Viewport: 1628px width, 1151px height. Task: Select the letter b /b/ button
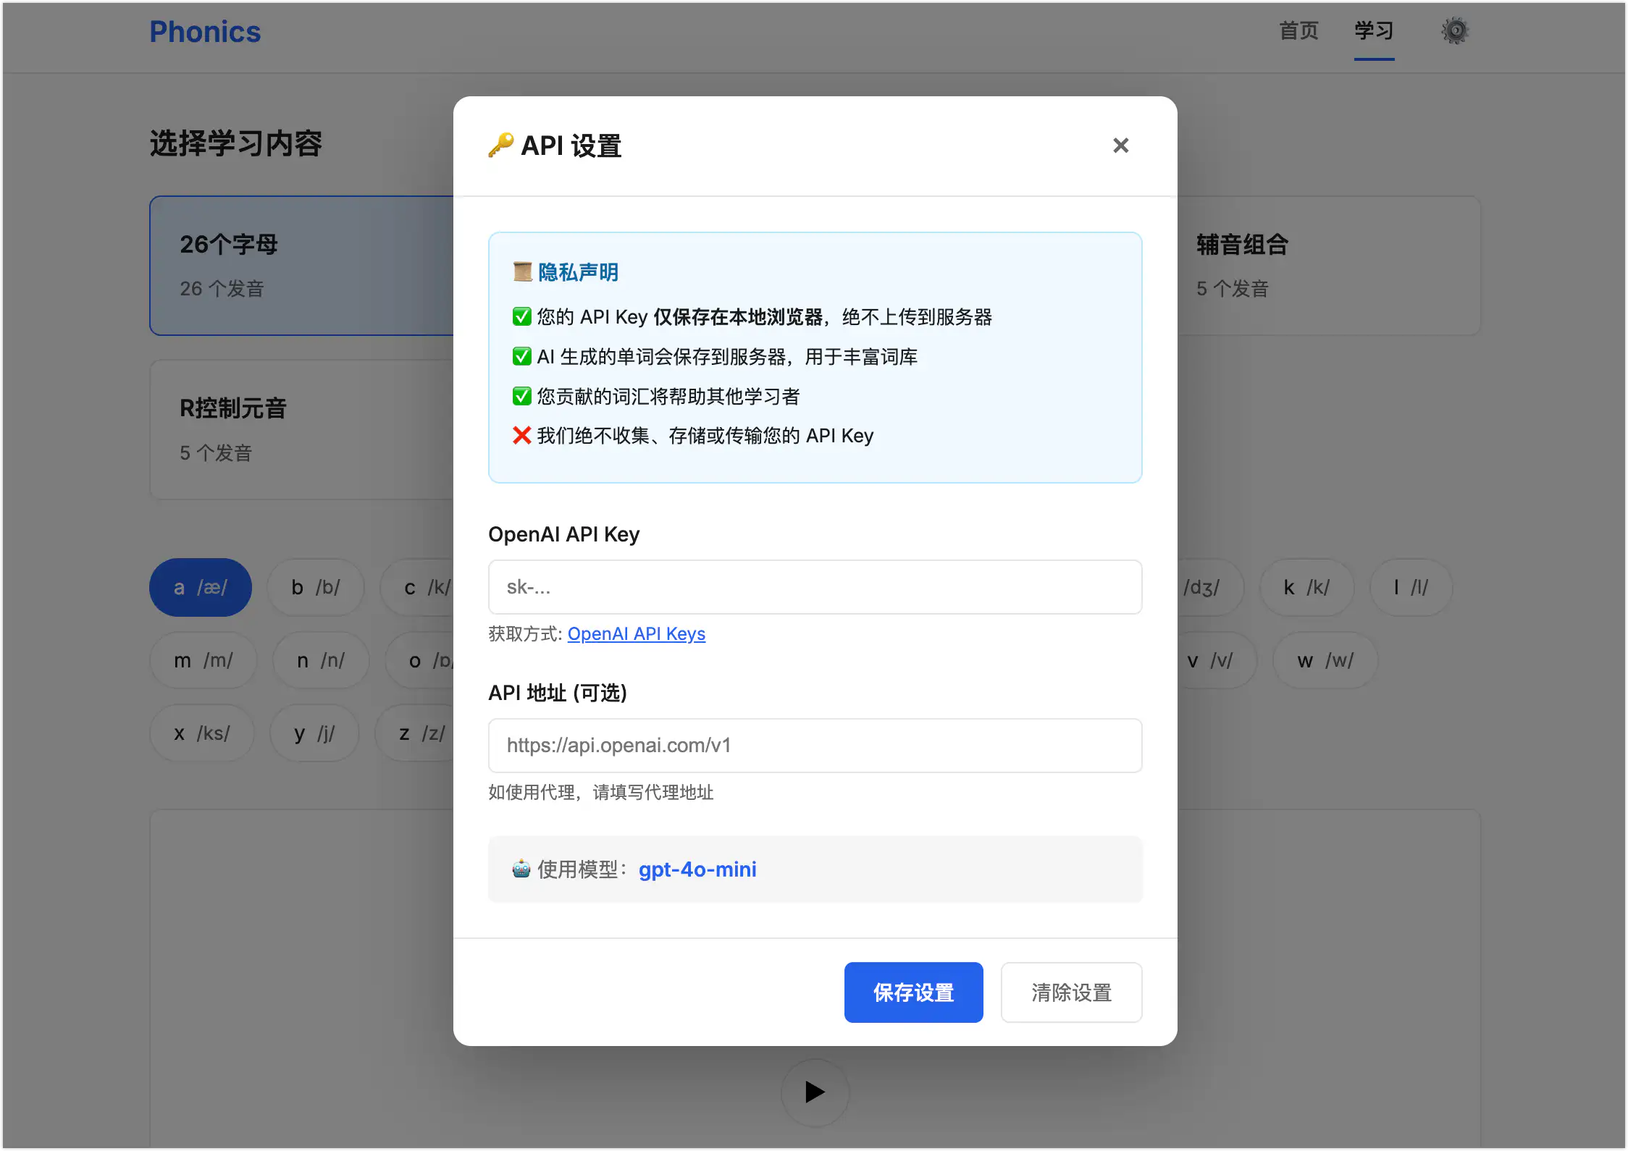tap(316, 587)
